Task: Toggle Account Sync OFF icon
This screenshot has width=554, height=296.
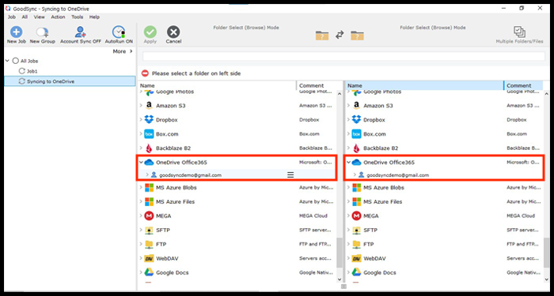Action: 81,32
